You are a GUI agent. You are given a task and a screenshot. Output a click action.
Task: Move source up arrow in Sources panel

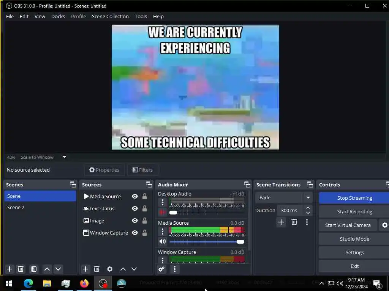tap(123, 269)
